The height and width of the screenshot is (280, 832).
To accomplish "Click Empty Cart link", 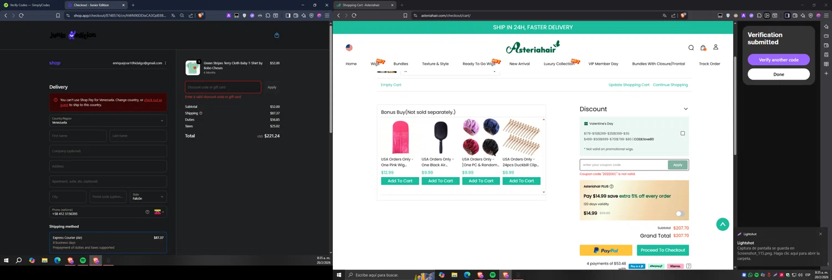I will coord(391,85).
